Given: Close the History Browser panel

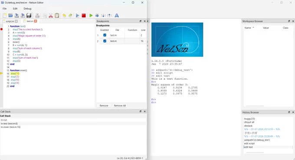Looking at the screenshot, I should (x=293, y=112).
